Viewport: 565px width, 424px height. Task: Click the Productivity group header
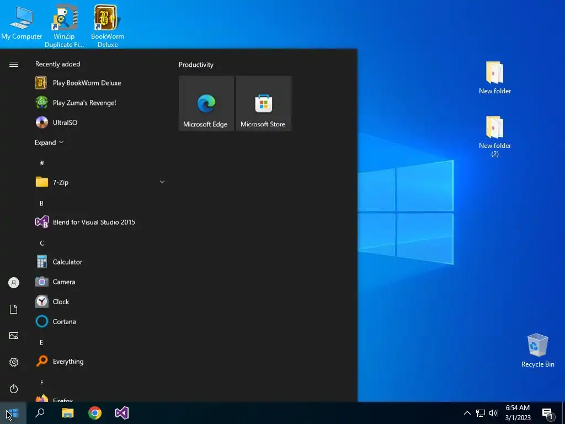(196, 65)
